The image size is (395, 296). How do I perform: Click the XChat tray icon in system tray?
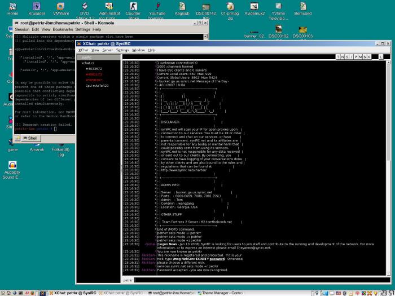tap(369, 293)
